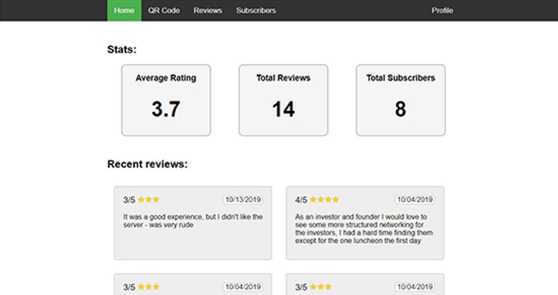Select the 14 total reviews value

[x=283, y=109]
